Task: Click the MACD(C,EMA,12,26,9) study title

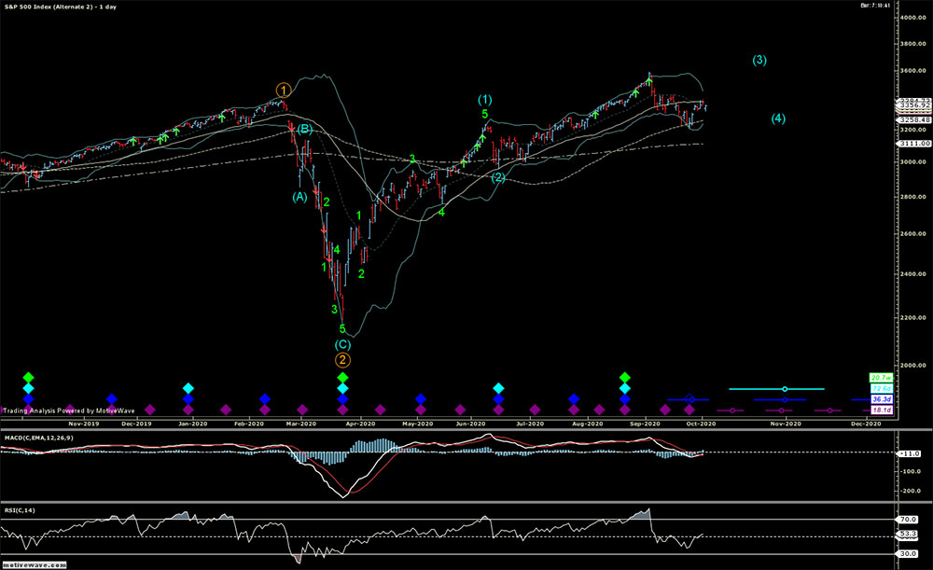Action: (x=35, y=437)
